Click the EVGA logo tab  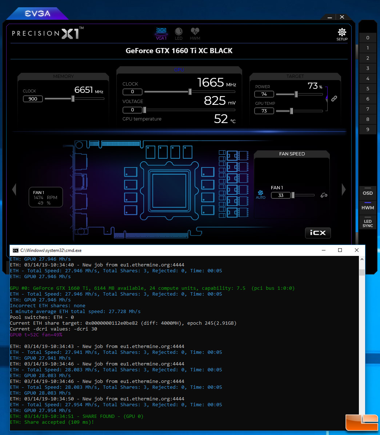tap(38, 13)
